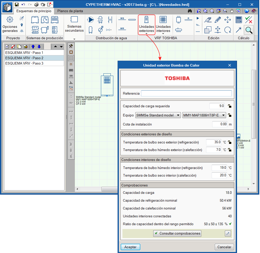Select the rotate tool in Edición
Image resolution: width=260 pixels, height=253 pixels.
point(228,30)
